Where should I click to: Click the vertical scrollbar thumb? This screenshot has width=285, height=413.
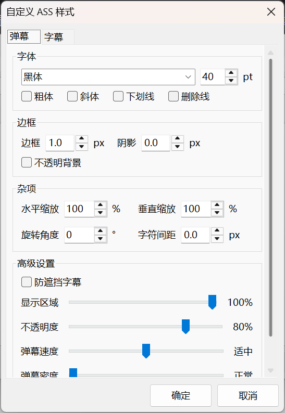[x=270, y=198]
